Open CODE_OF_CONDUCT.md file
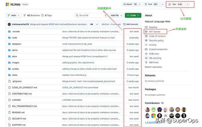Viewport: 202px width, 127px height. pos(24,87)
